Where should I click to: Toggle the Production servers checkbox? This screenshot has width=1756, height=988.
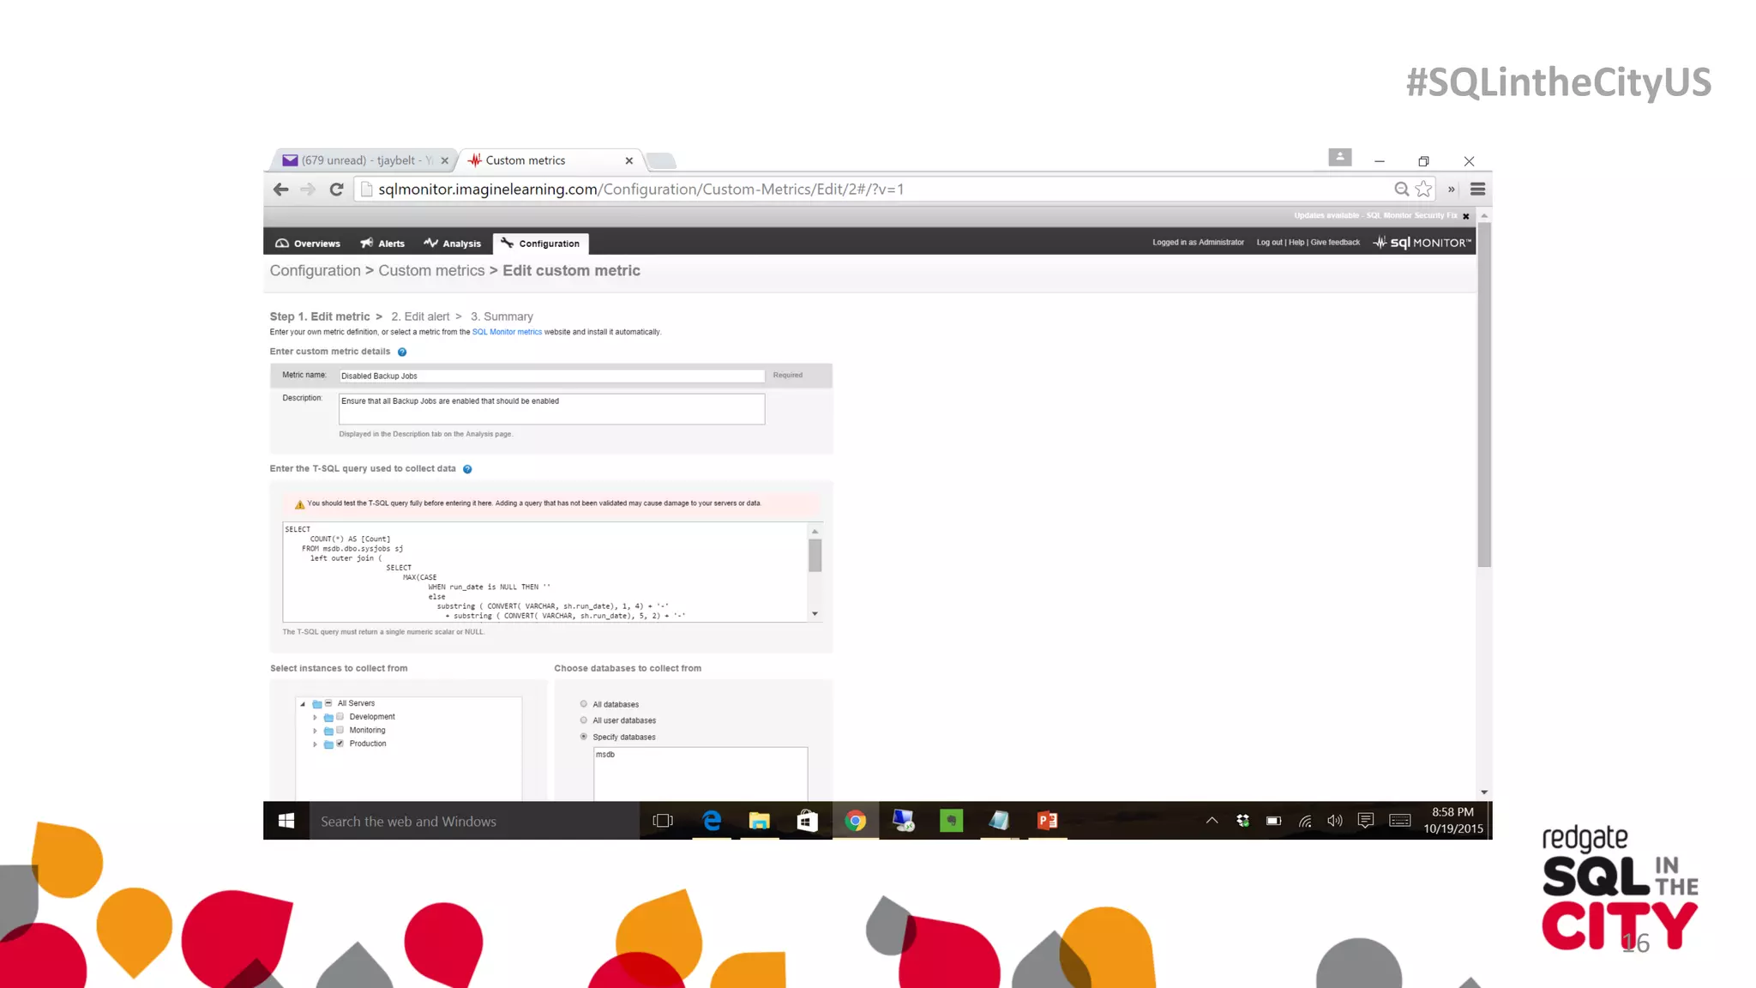(x=340, y=744)
